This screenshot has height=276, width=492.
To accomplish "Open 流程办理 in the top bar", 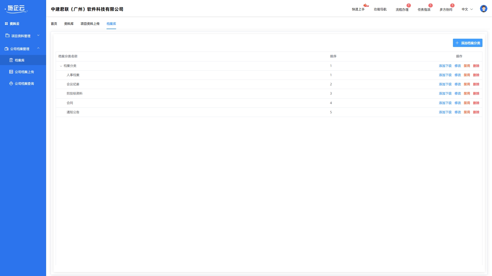I will [x=402, y=10].
